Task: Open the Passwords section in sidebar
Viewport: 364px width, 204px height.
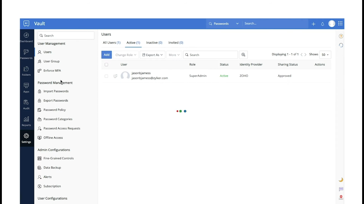Action: tap(26, 54)
